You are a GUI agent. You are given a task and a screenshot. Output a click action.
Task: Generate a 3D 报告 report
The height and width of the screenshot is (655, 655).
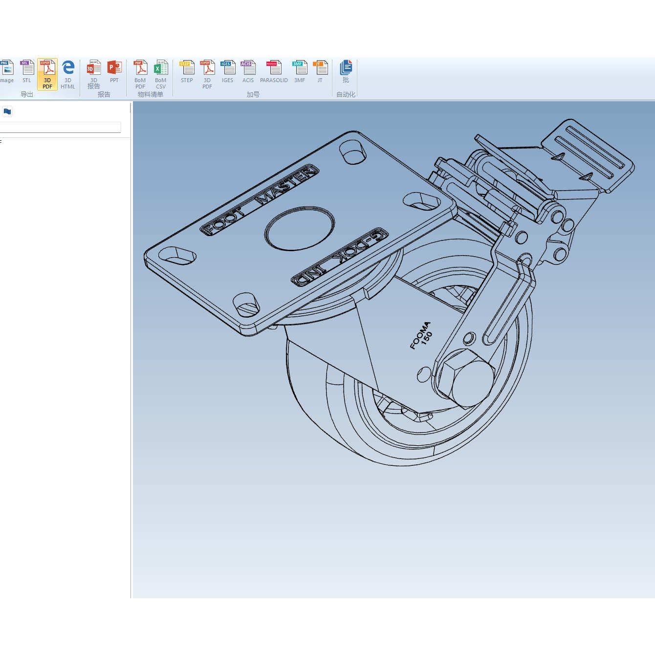(94, 74)
